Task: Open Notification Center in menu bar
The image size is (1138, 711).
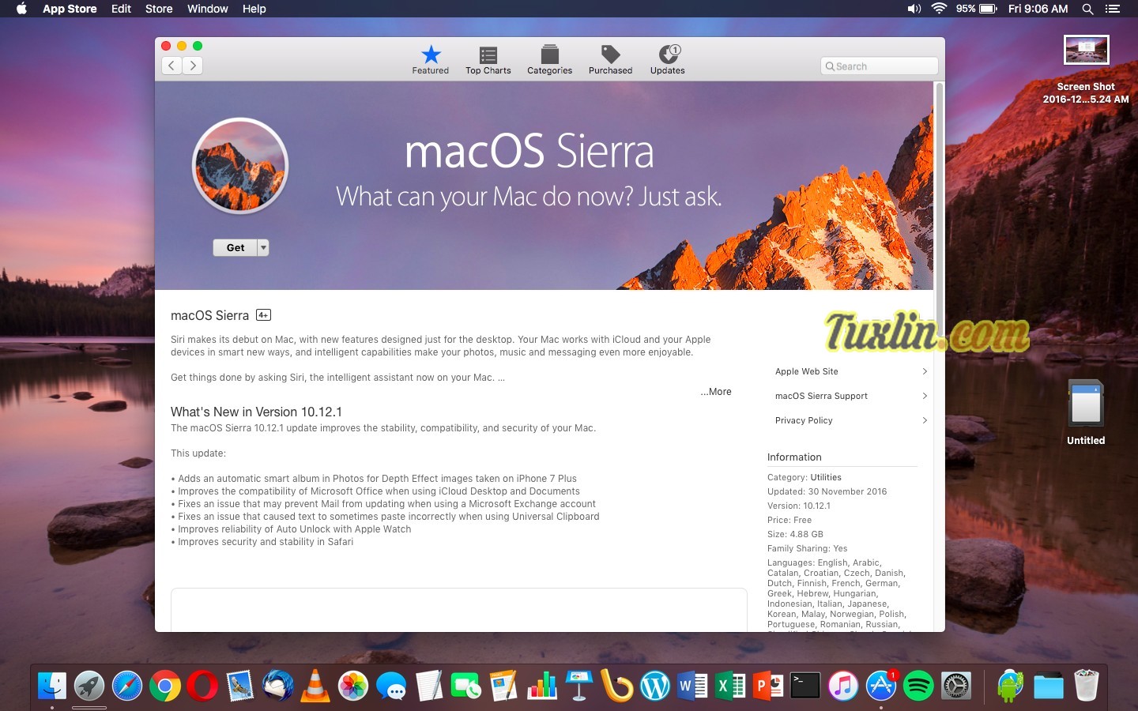Action: click(x=1113, y=9)
